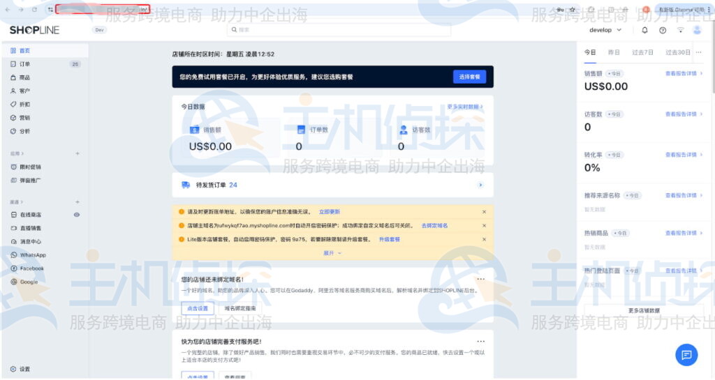Select the 昨日 tab
This screenshot has height=380, width=715.
(614, 52)
